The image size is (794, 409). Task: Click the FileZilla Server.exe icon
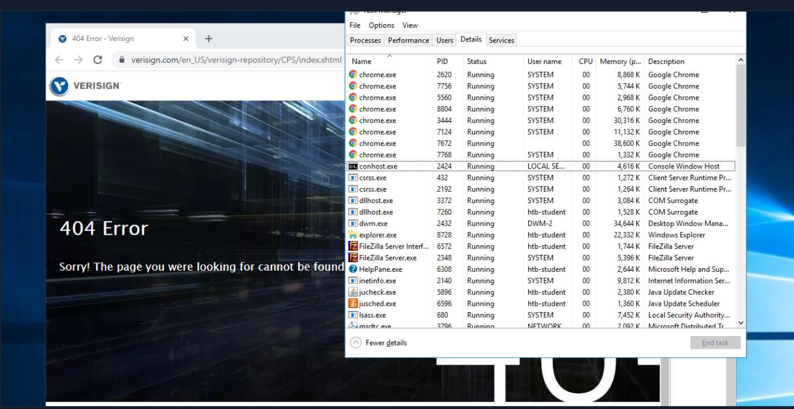click(x=353, y=258)
